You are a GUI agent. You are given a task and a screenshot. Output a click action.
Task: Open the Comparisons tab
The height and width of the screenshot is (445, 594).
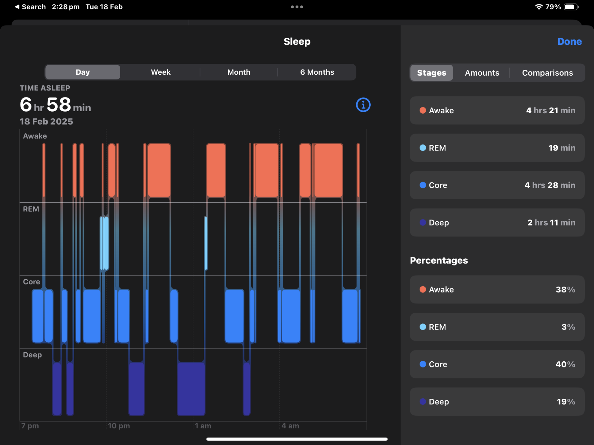click(547, 73)
